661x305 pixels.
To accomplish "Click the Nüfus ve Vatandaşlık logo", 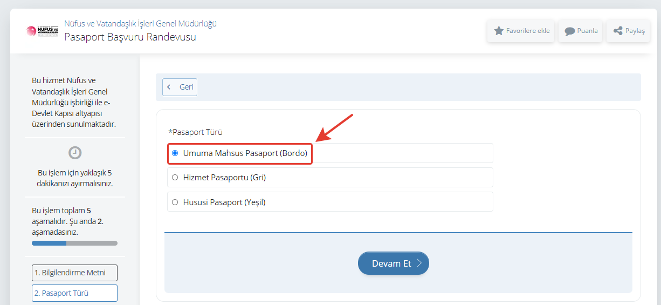I will (x=42, y=31).
